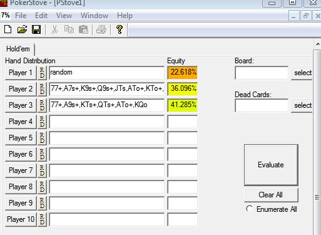
Task: Click the Save floppy disk icon
Action: click(x=36, y=29)
